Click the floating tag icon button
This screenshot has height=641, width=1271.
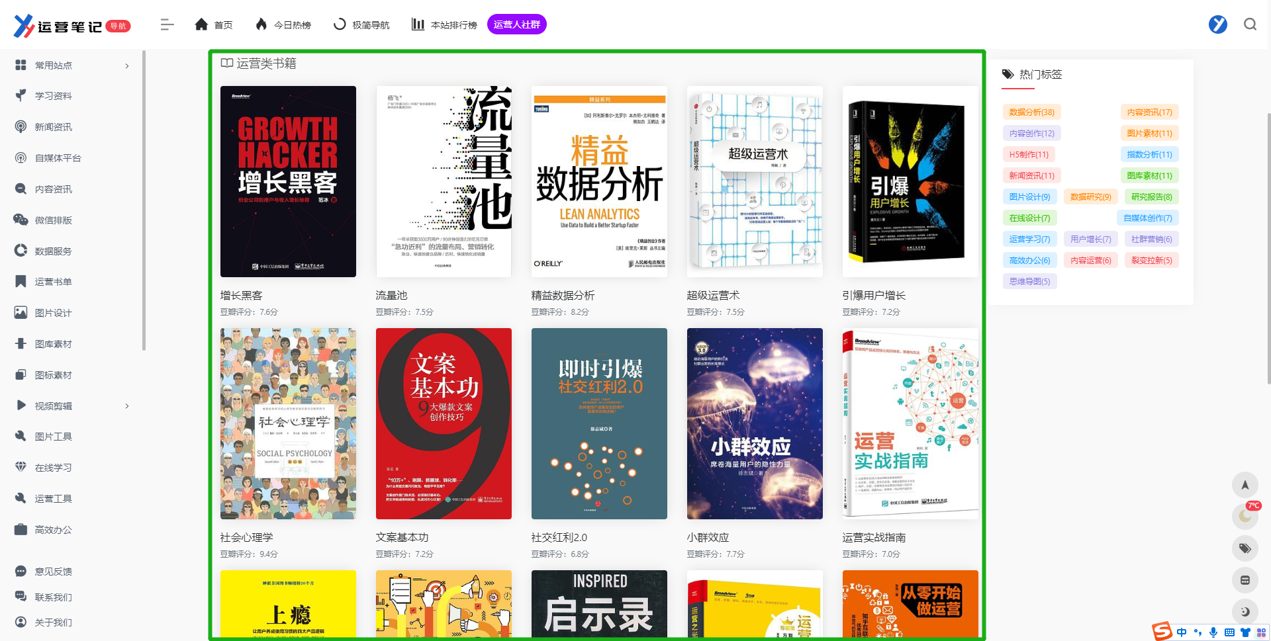tap(1245, 548)
